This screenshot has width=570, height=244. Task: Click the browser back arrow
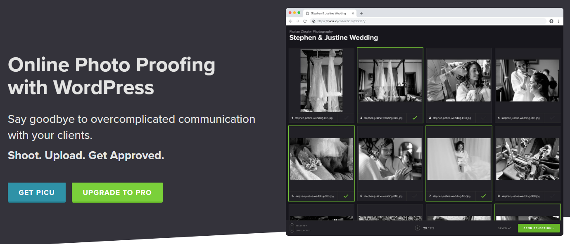(290, 20)
